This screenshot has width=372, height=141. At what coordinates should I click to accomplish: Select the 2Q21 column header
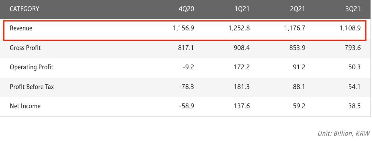(x=297, y=9)
